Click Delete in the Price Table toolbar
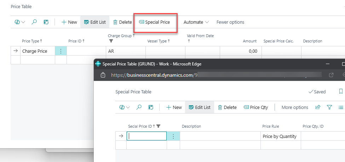 pyautogui.click(x=122, y=22)
